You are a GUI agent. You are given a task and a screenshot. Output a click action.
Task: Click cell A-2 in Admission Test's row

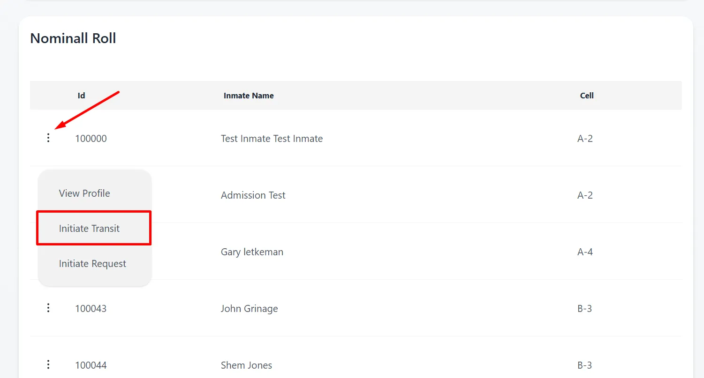pos(585,195)
